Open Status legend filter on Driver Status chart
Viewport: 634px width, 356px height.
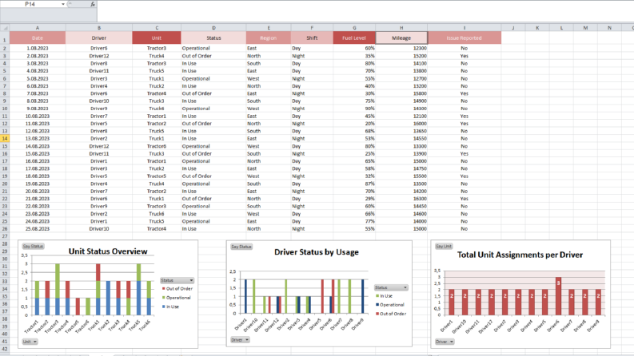click(391, 287)
